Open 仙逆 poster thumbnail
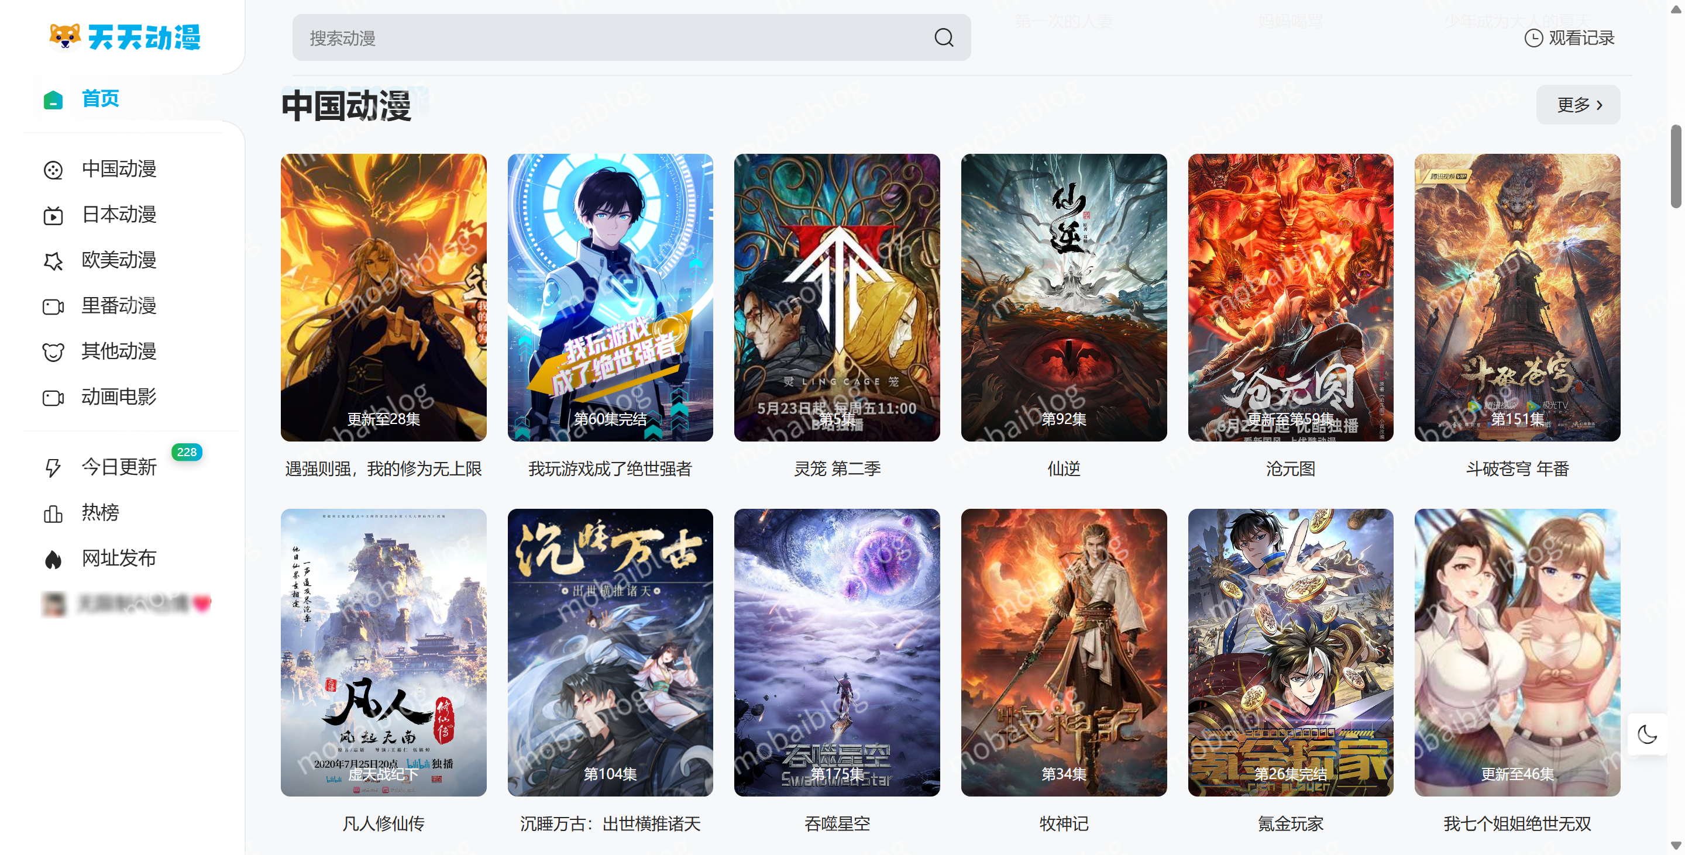Screen dimensions: 1685x855 tap(1063, 298)
